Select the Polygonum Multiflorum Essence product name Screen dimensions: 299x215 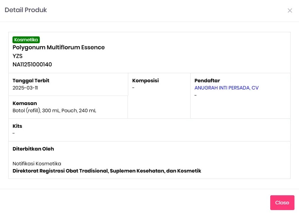click(x=59, y=47)
